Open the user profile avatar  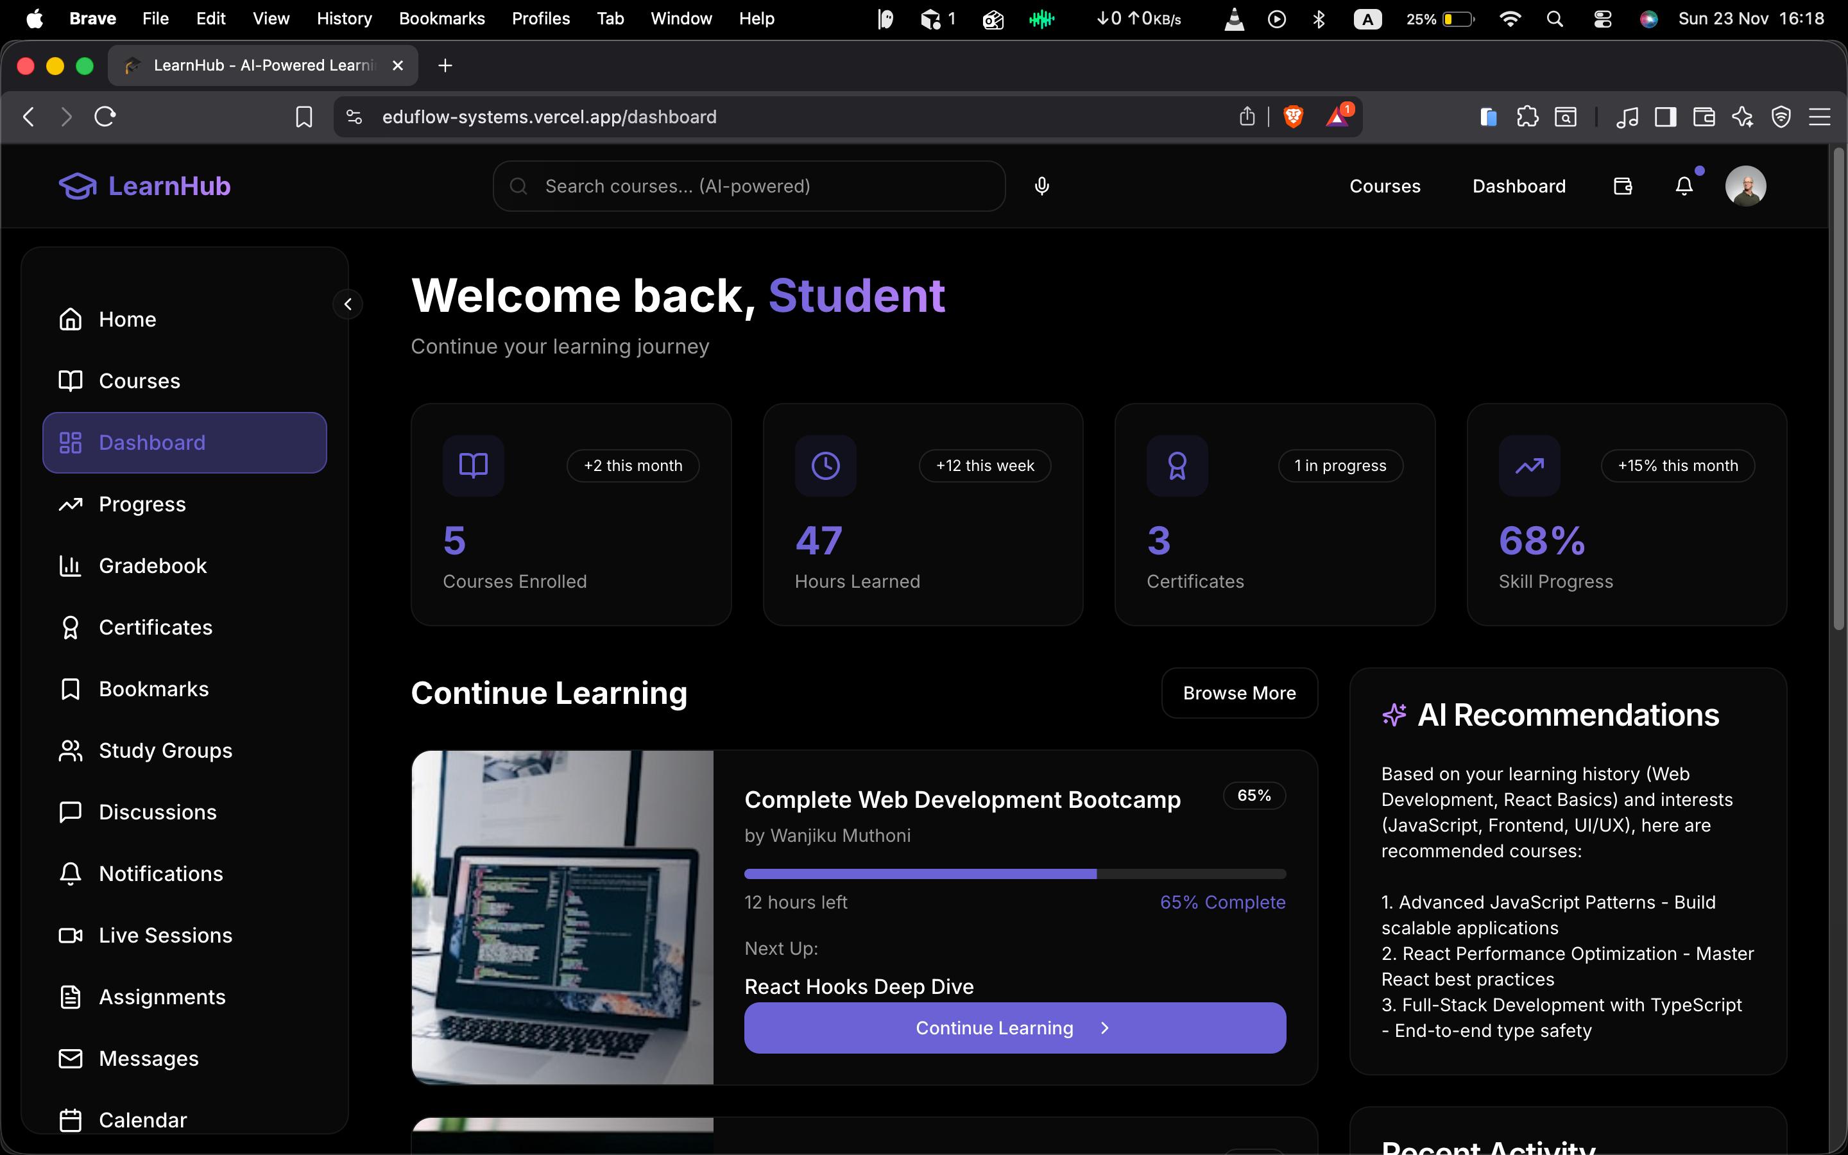pos(1745,185)
